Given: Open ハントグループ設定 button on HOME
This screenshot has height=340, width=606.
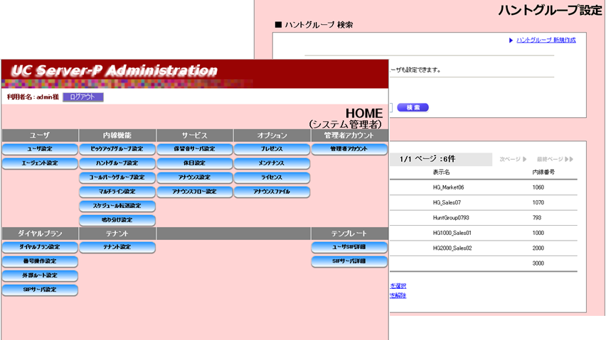Looking at the screenshot, I should coord(117,163).
